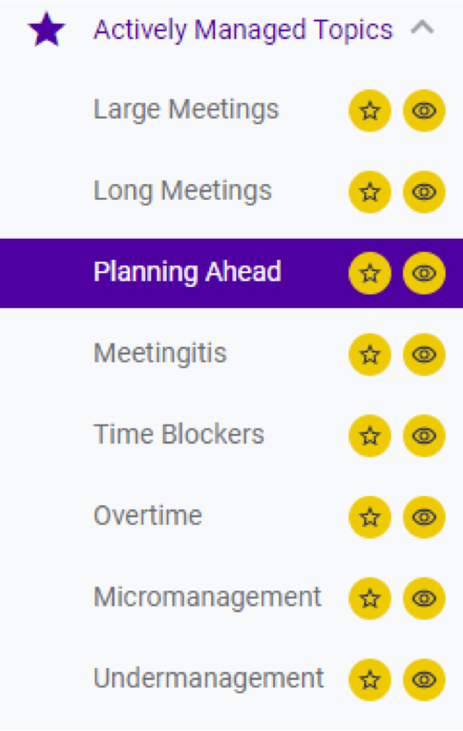
Task: Select the Meetingitis topic
Action: [x=160, y=353]
